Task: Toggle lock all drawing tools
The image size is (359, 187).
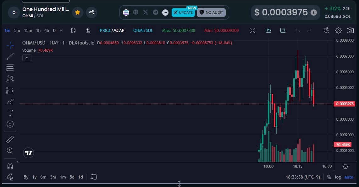Action: (10, 177)
